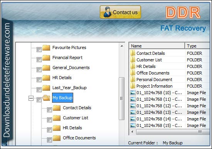Viewport: 212px width, 149px height.
Task: Click the DDR logo
Action: coord(183,12)
